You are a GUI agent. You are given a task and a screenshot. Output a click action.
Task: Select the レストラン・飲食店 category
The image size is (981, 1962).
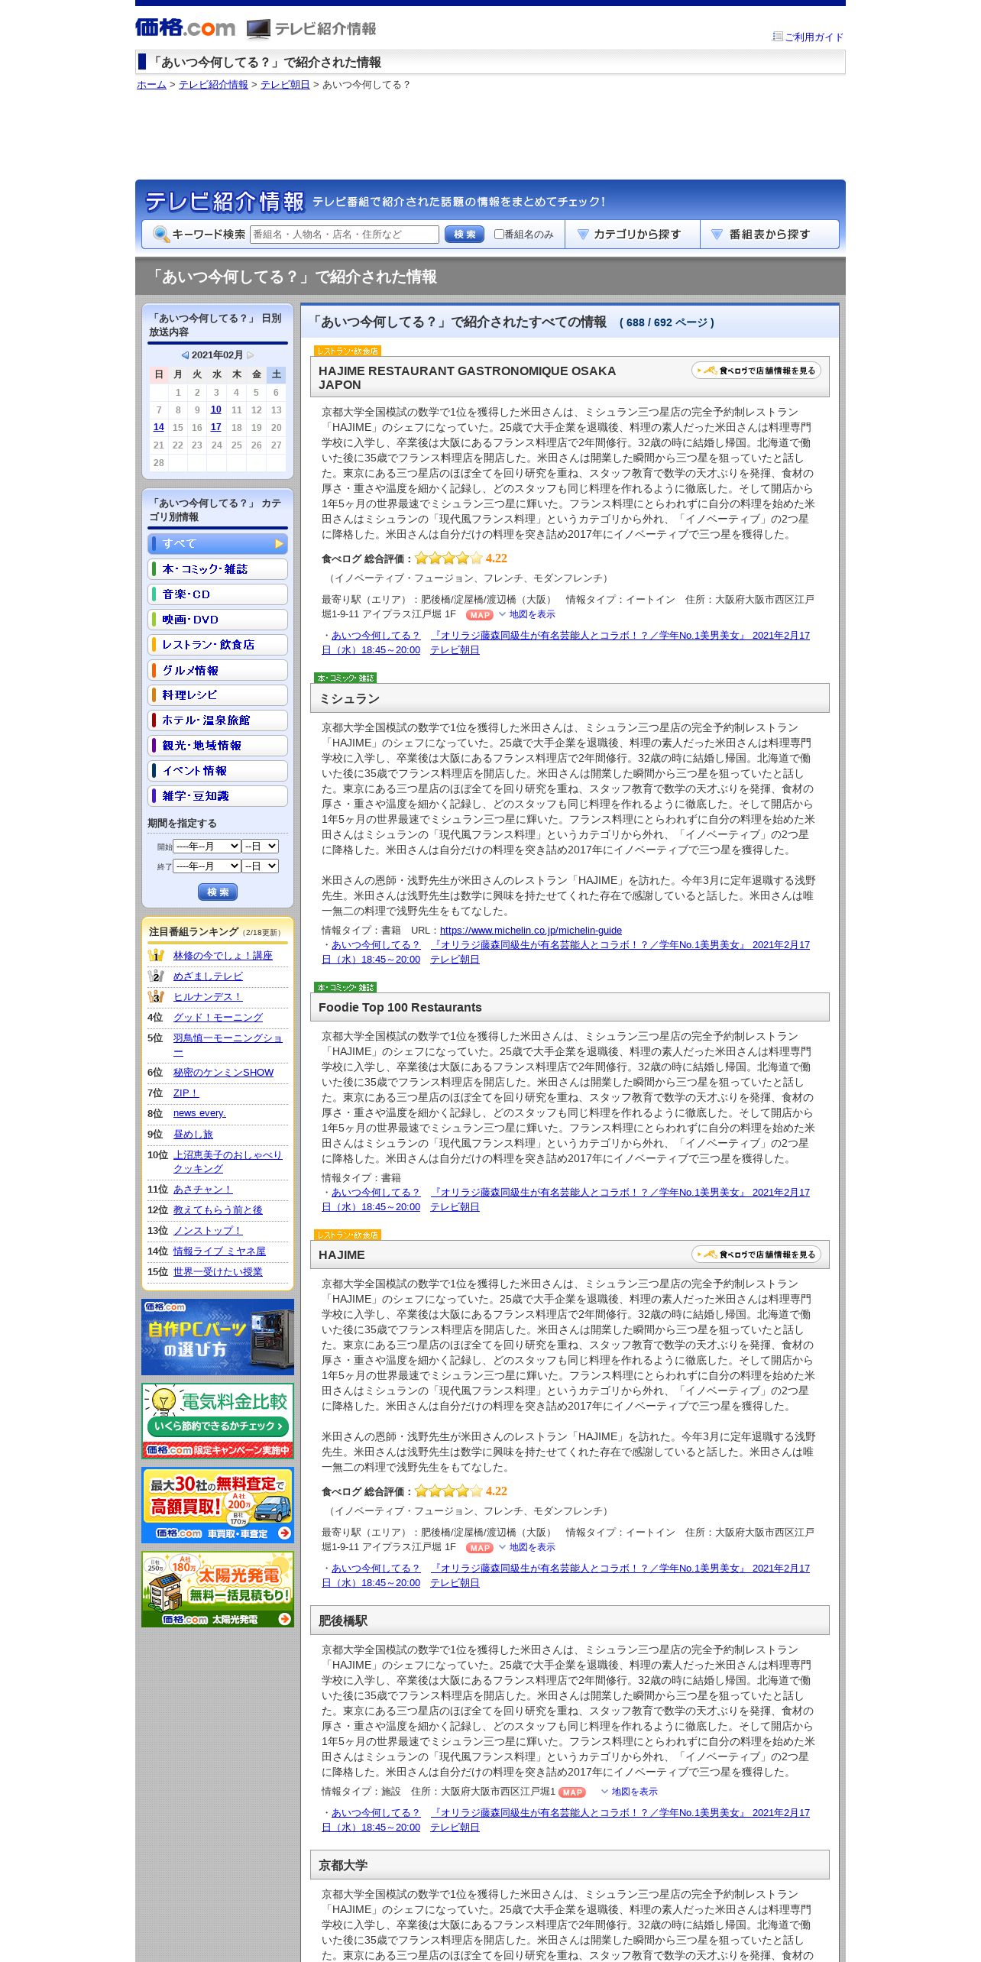tap(218, 645)
